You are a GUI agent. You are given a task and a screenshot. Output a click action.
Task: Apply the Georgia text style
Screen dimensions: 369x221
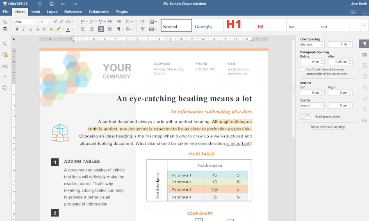coord(203,27)
